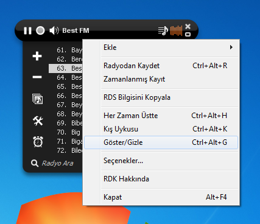Image resolution: width=260 pixels, height=224 pixels.
Task: Click the magnifier search icon
Action: click(35, 163)
